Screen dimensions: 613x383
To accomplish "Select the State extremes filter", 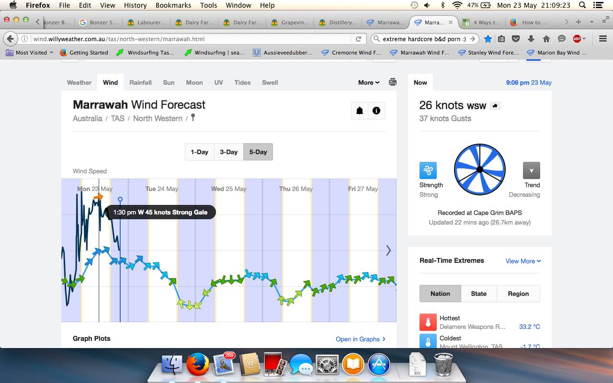I will coord(478,293).
